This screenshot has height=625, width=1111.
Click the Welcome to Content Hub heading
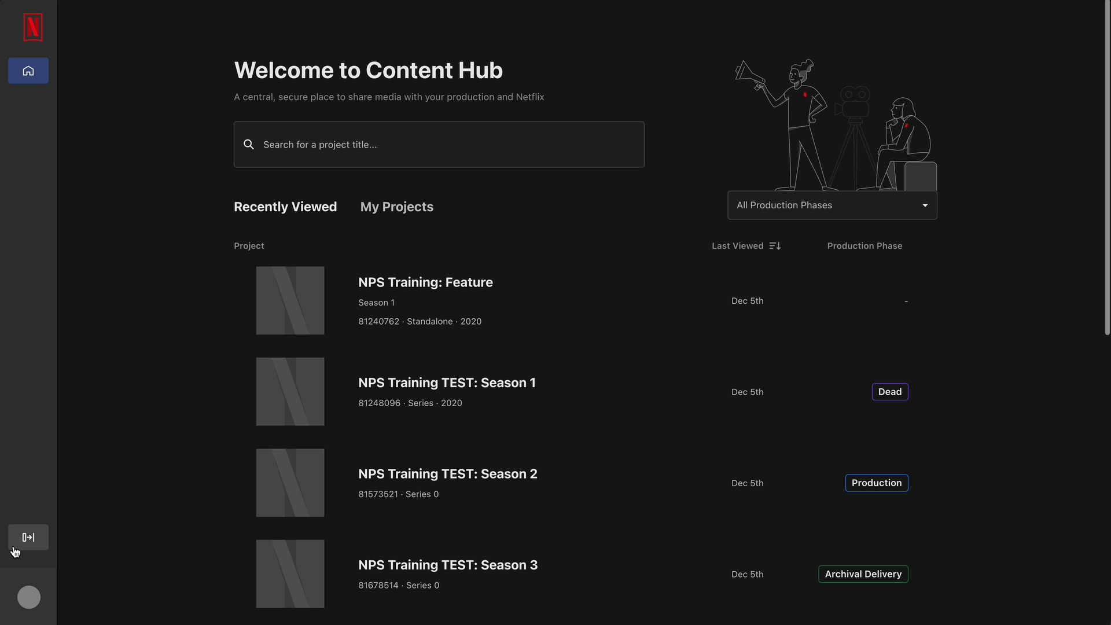[368, 71]
